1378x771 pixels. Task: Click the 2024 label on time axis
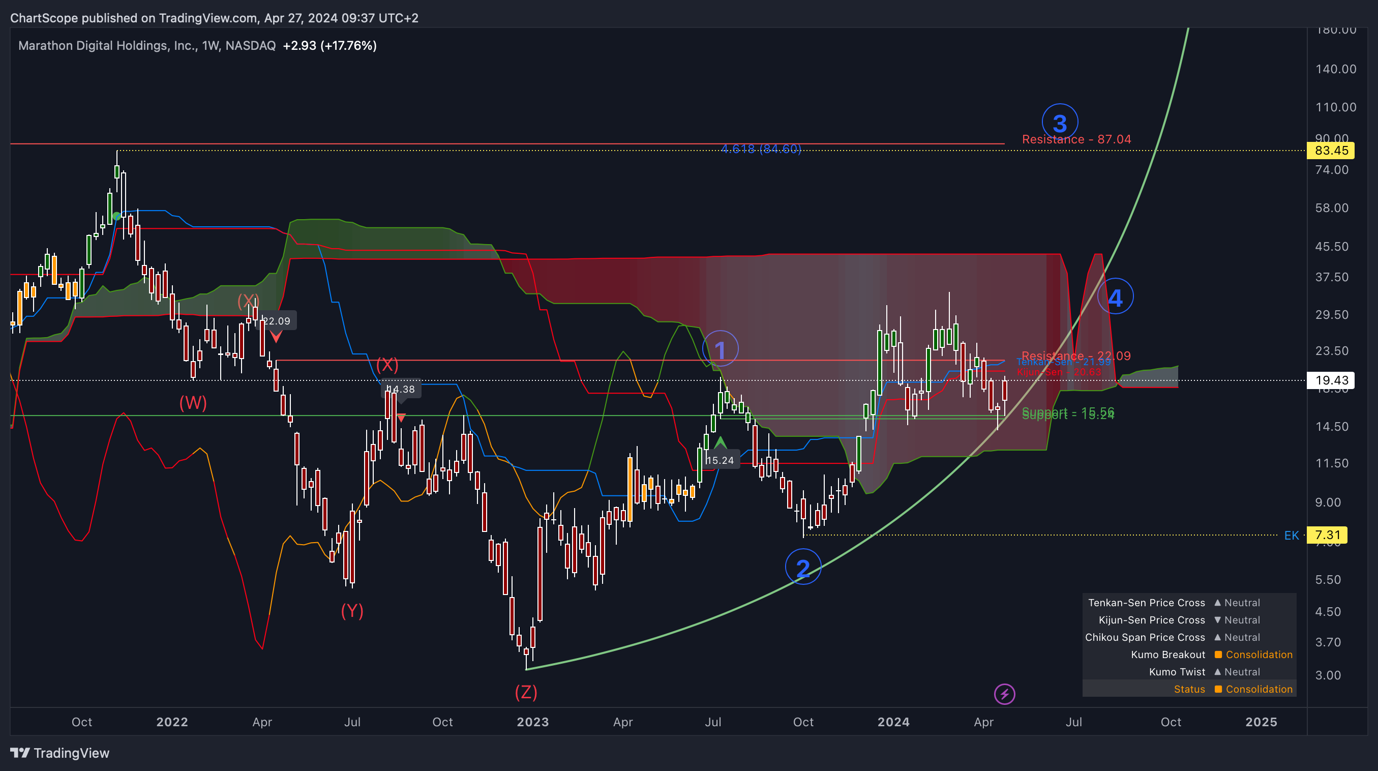coord(893,722)
